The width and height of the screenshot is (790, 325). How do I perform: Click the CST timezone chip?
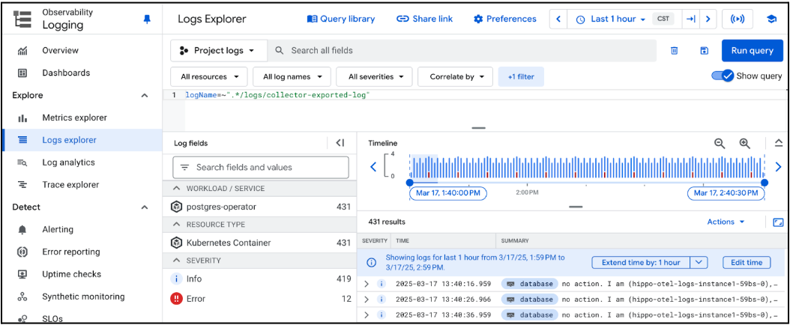(x=663, y=19)
